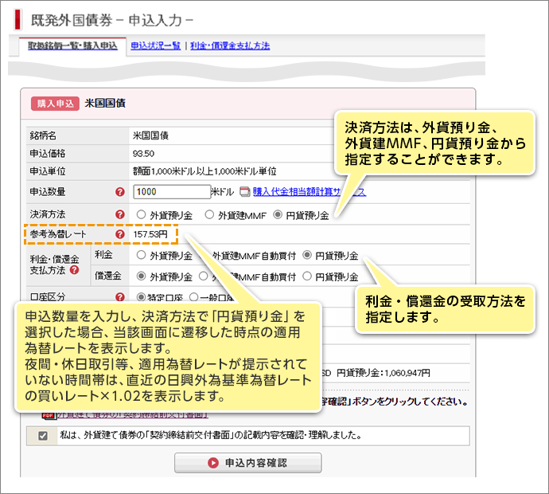Choose 円貨預り金 for 決済方法
This screenshot has height=494, width=549.
pyautogui.click(x=278, y=214)
